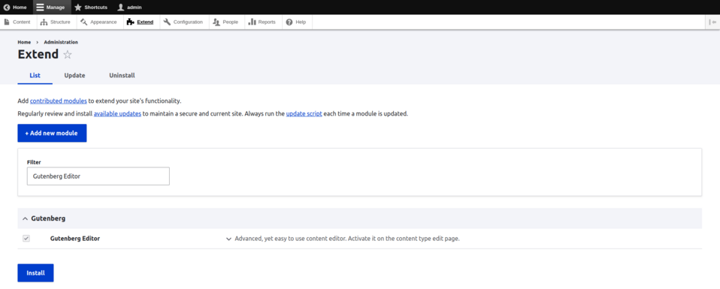This screenshot has height=289, width=720.
Task: Click the Administration breadcrumb link
Action: pos(61,42)
